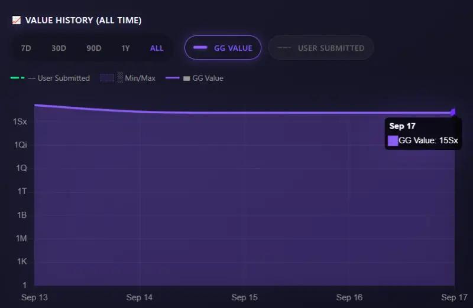Select the 7D time range
The height and width of the screenshot is (308, 473).
26,48
